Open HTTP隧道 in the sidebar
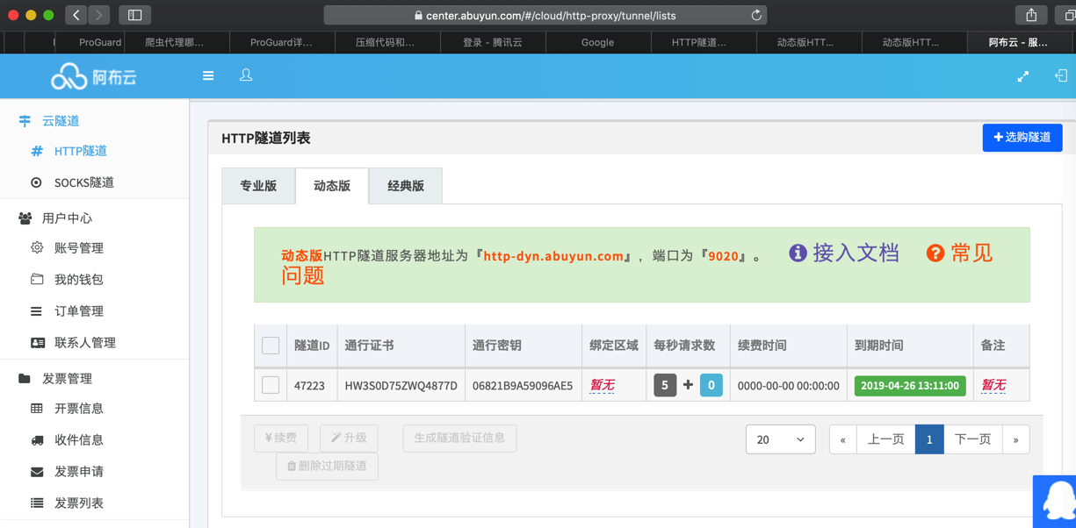Screen dimensions: 1076x528 point(81,151)
